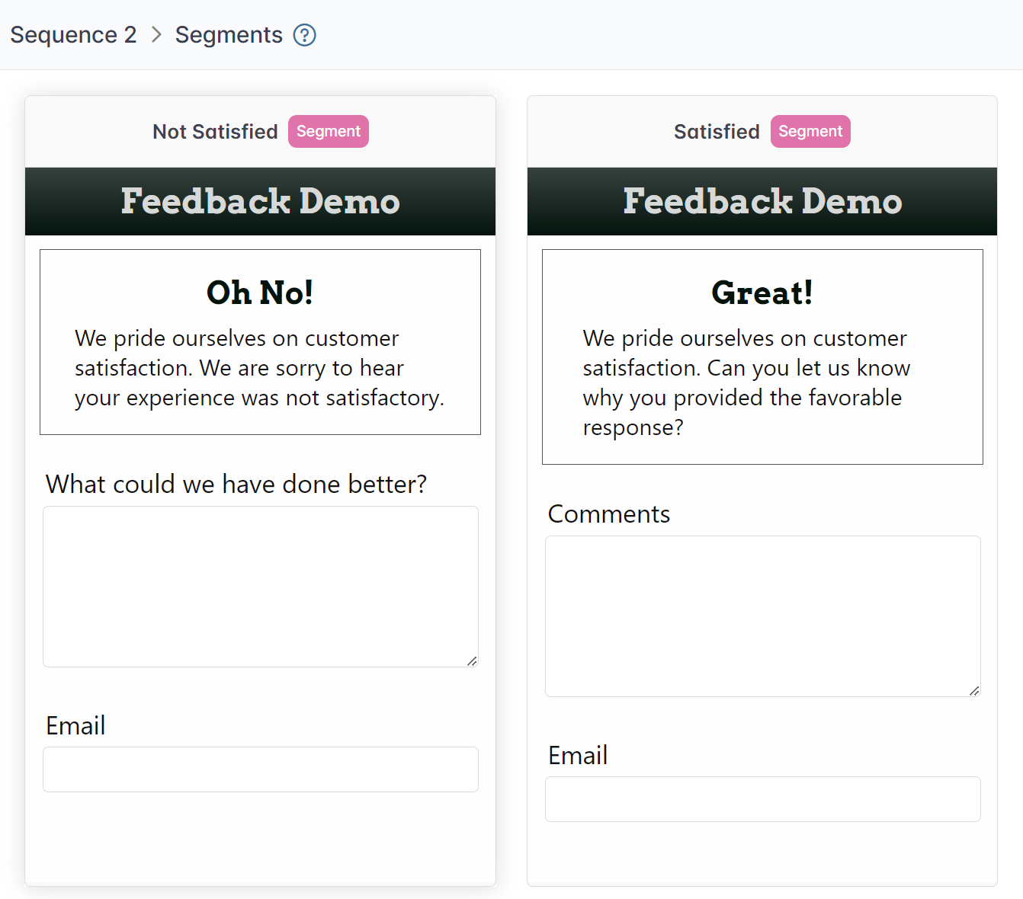Select the Satisfied segment title
Viewport: 1023px width, 899px height.
[x=717, y=132]
